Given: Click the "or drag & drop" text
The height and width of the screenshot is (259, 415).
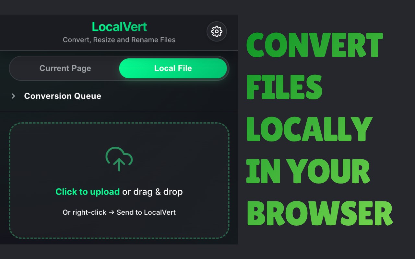Looking at the screenshot, I should pos(152,192).
